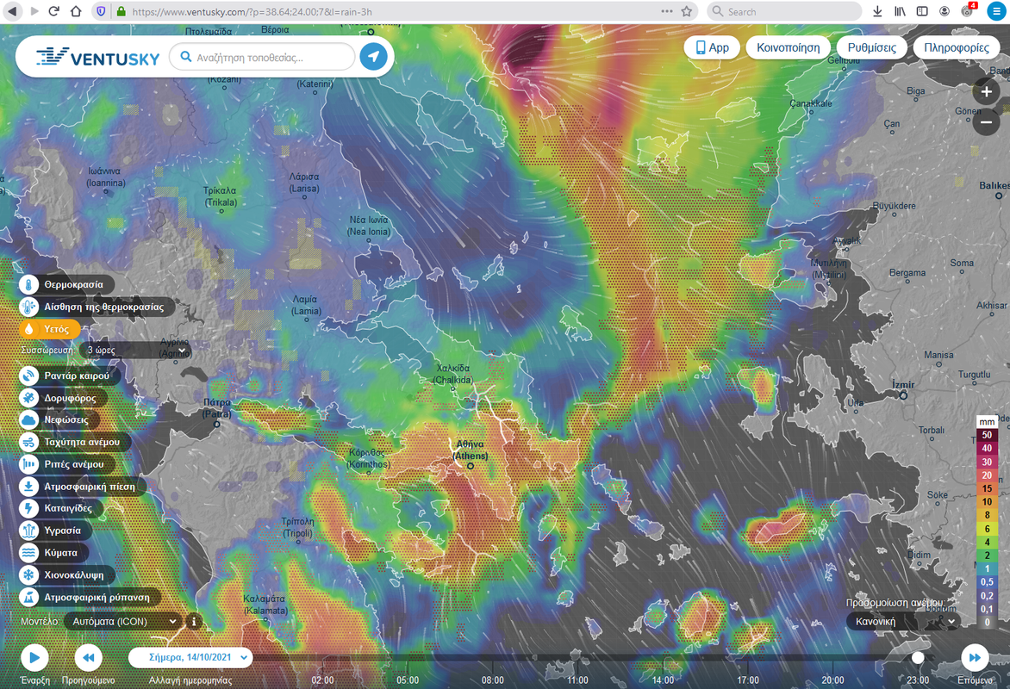Open the wind animation Κανονική dropdown
Image resolution: width=1010 pixels, height=689 pixels.
pyautogui.click(x=904, y=621)
